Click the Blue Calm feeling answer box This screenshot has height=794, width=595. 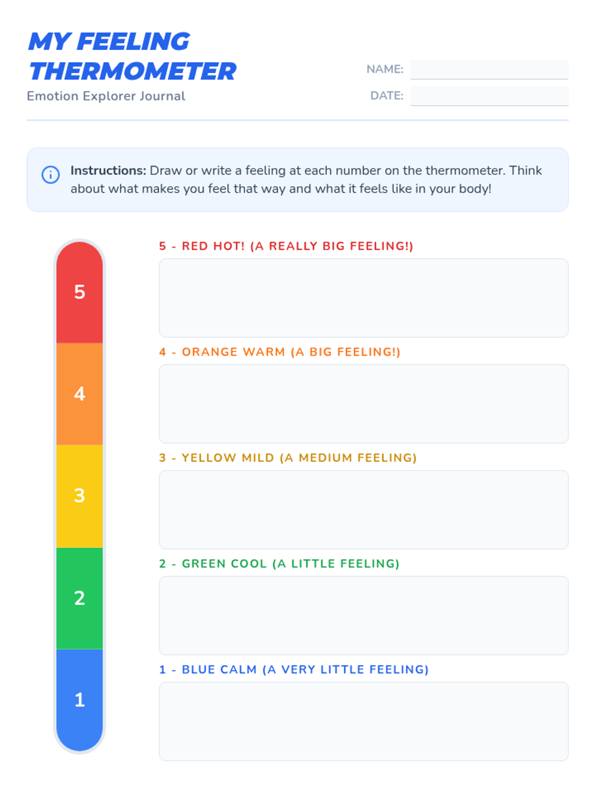click(x=363, y=721)
